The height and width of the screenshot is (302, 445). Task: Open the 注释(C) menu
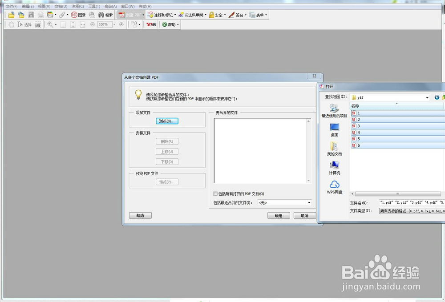(77, 6)
